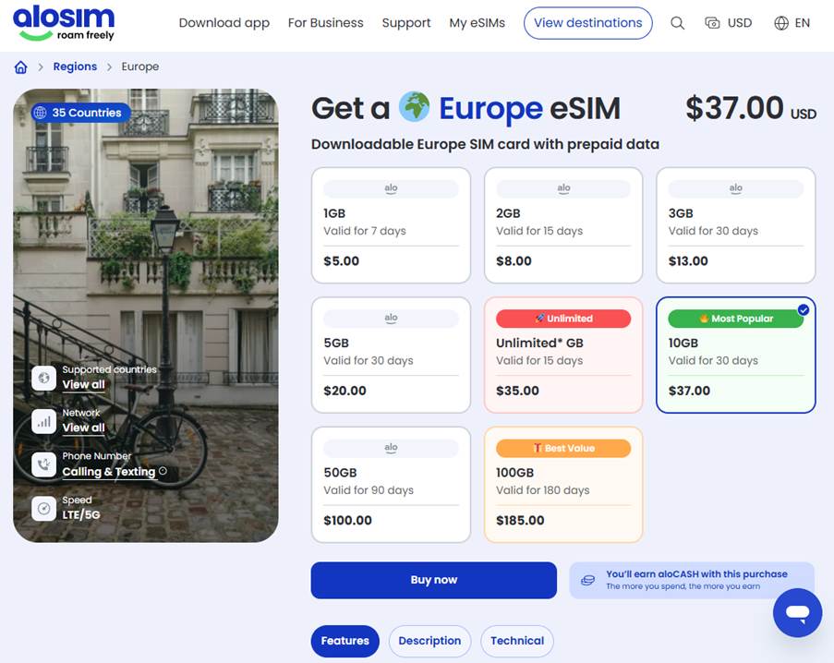Click the Speed gauge icon
This screenshot has height=663, width=834.
pos(44,508)
